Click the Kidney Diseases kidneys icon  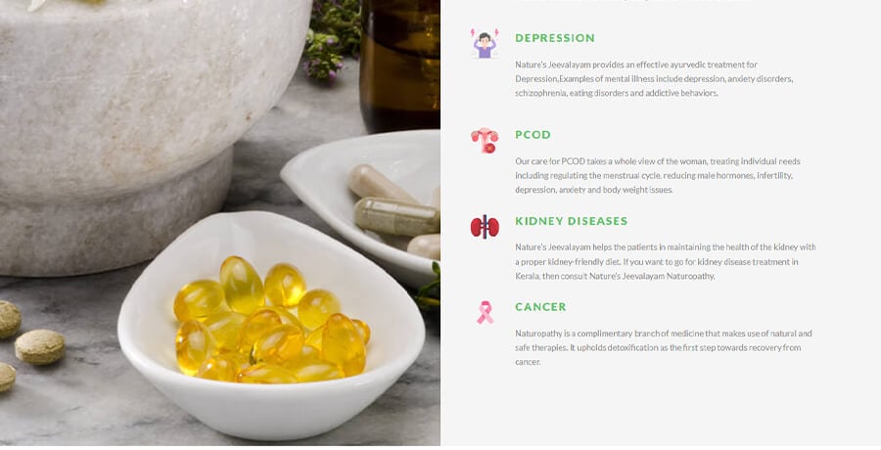click(485, 227)
